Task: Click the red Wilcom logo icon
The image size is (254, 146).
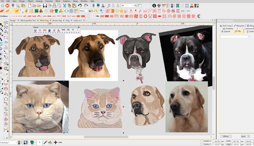Action: click(x=7, y=6)
